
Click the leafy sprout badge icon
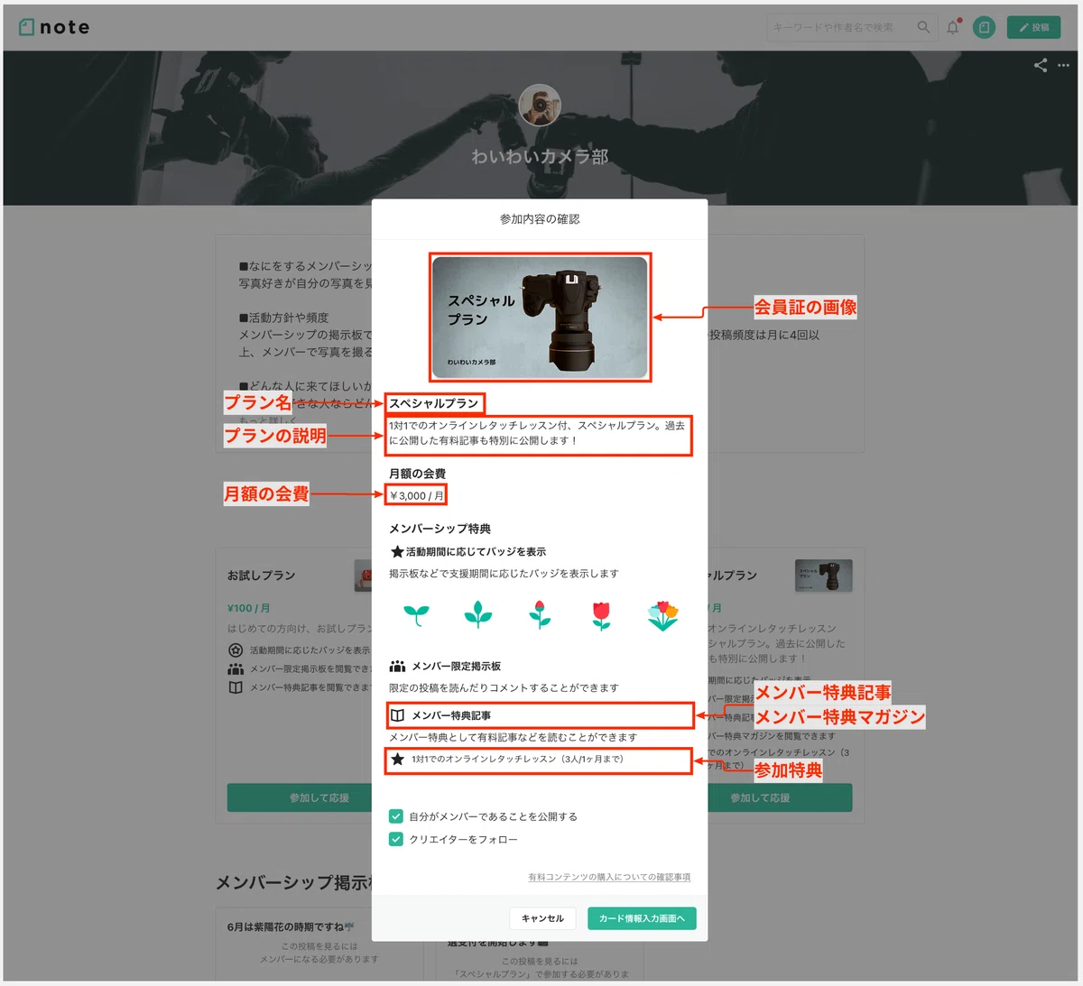[477, 615]
